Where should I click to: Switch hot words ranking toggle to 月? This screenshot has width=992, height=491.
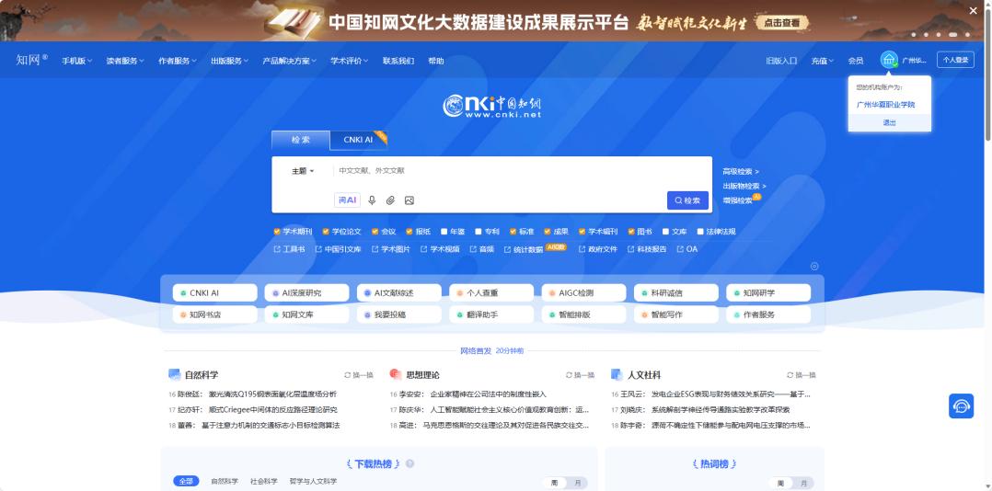point(802,484)
